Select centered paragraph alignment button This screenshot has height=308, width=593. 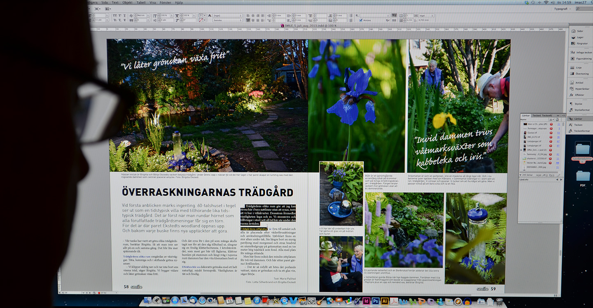click(x=253, y=15)
